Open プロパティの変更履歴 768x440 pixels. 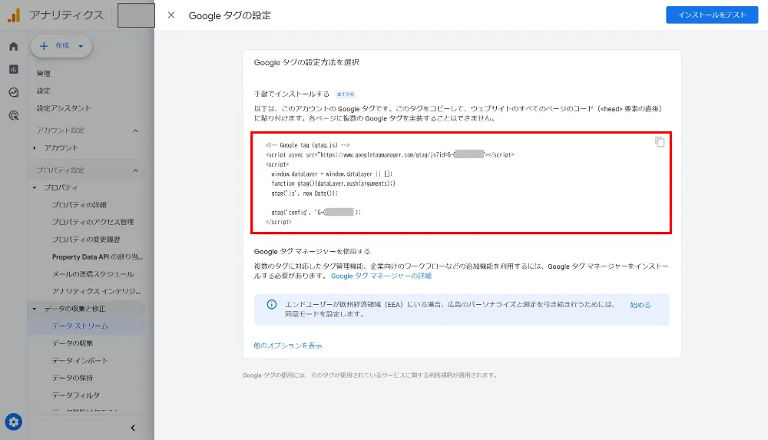tap(86, 240)
